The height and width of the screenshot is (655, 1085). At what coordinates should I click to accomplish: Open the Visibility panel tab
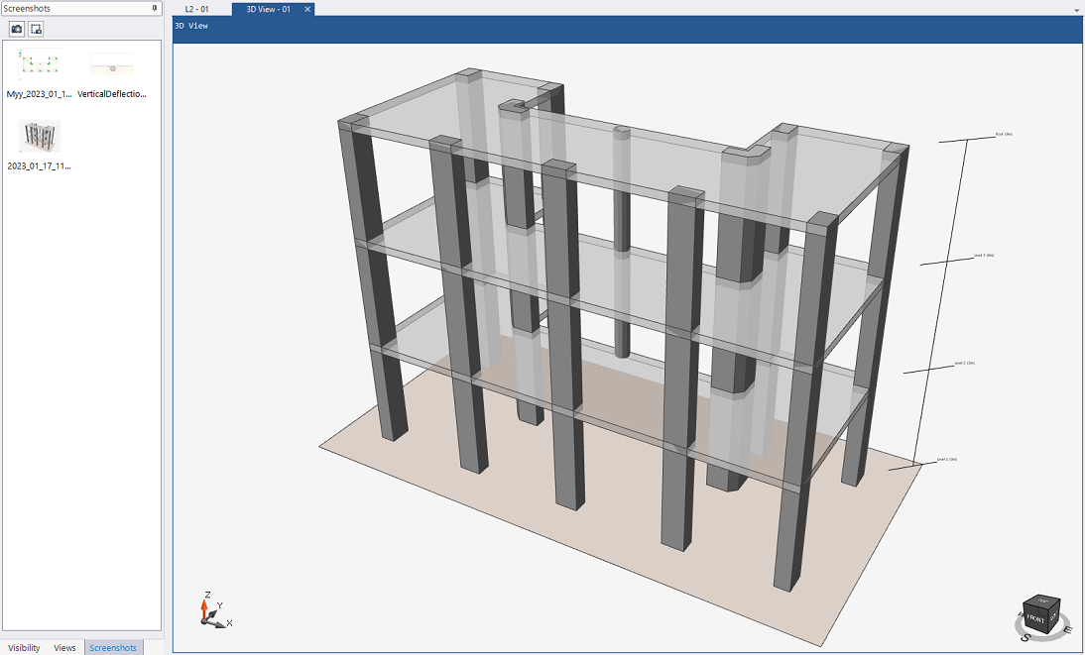coord(24,647)
